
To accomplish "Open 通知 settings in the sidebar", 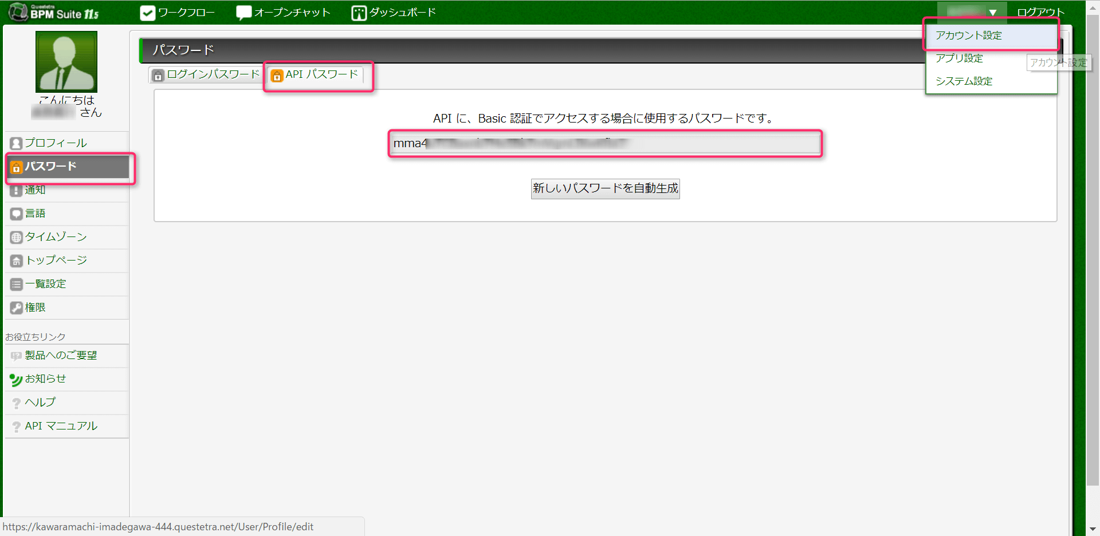I will pos(68,190).
